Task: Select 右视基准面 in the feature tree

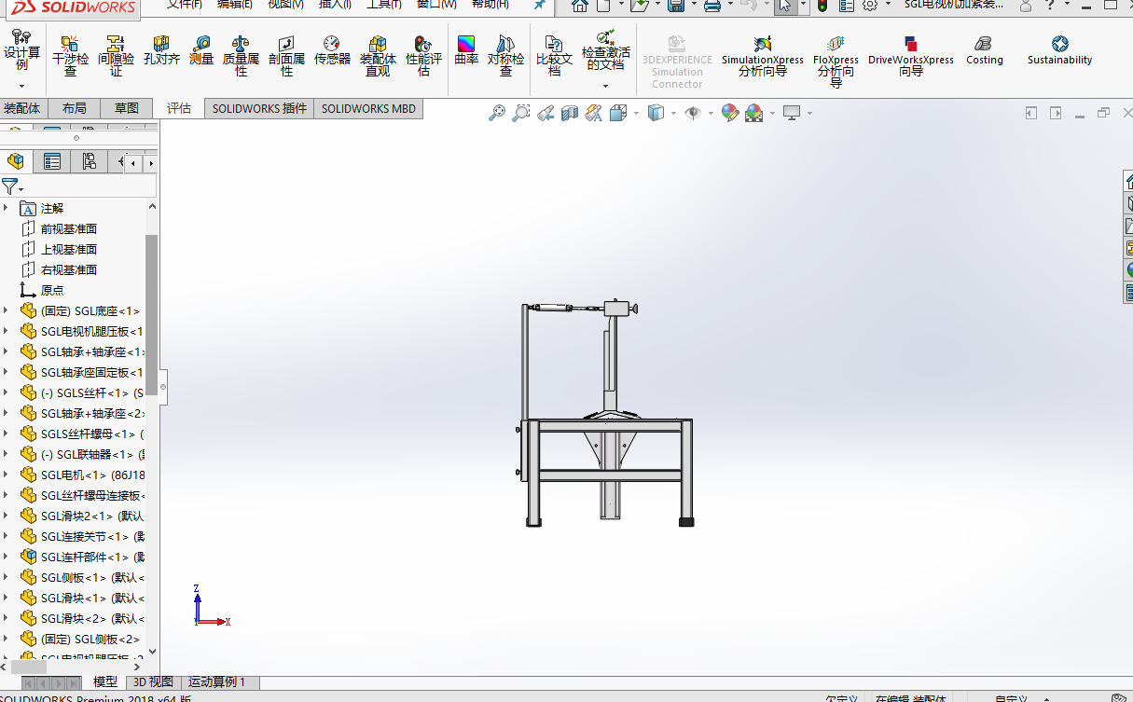Action: (x=68, y=270)
